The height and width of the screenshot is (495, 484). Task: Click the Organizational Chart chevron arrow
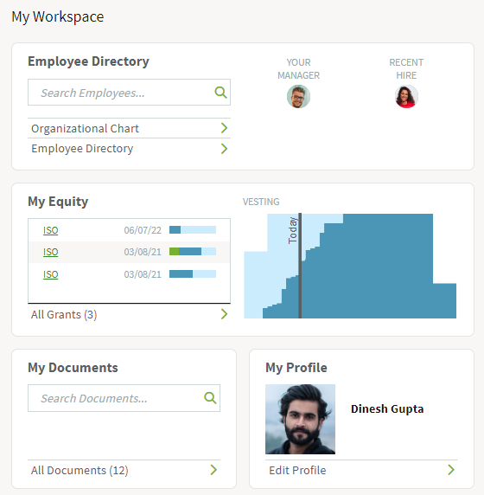(x=224, y=128)
